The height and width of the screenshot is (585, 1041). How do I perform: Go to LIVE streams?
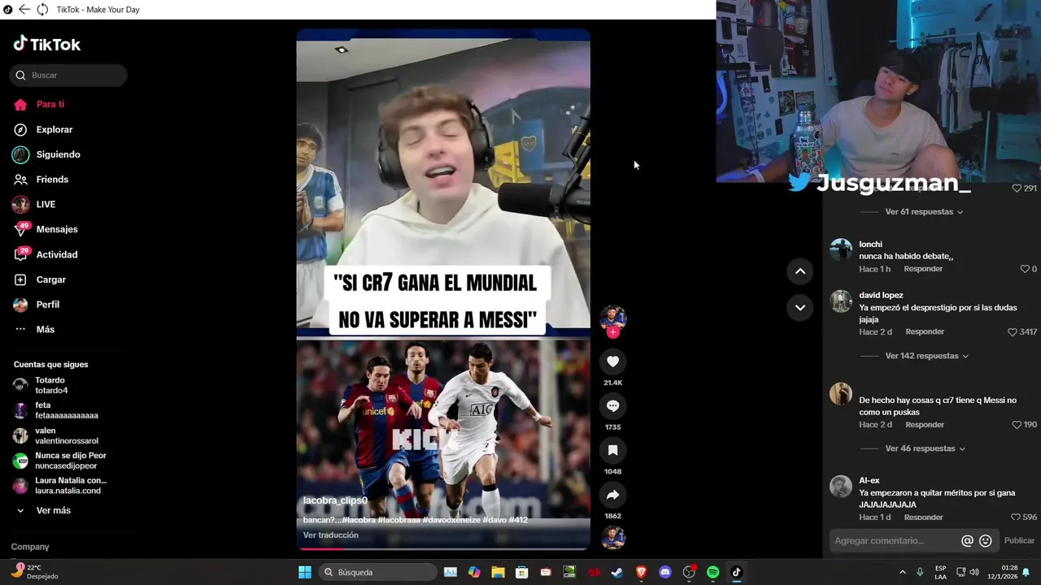[x=46, y=204]
